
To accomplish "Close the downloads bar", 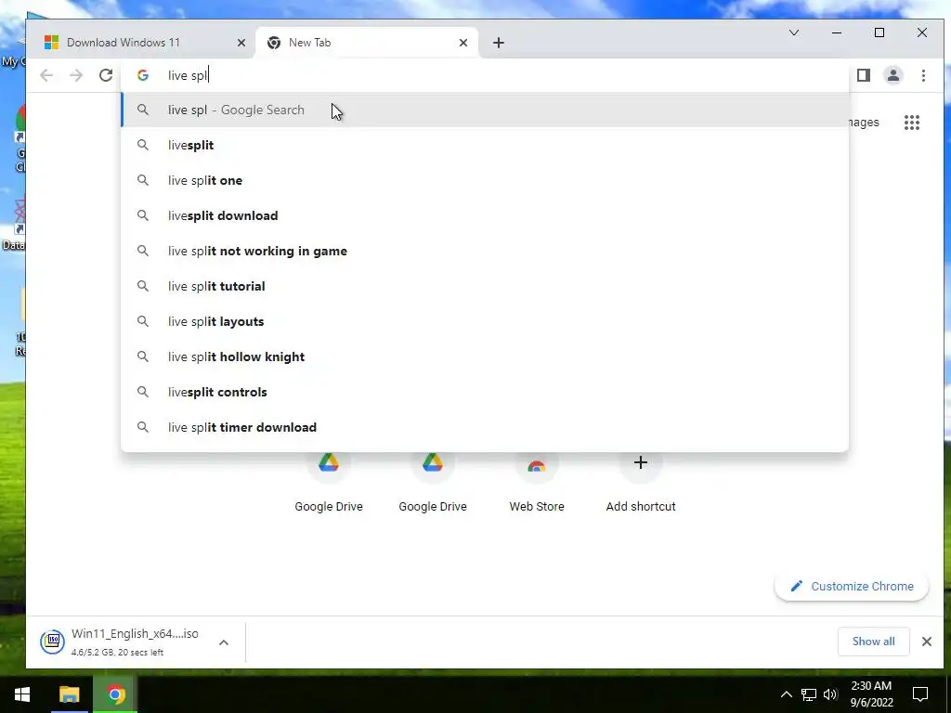I will (x=926, y=642).
